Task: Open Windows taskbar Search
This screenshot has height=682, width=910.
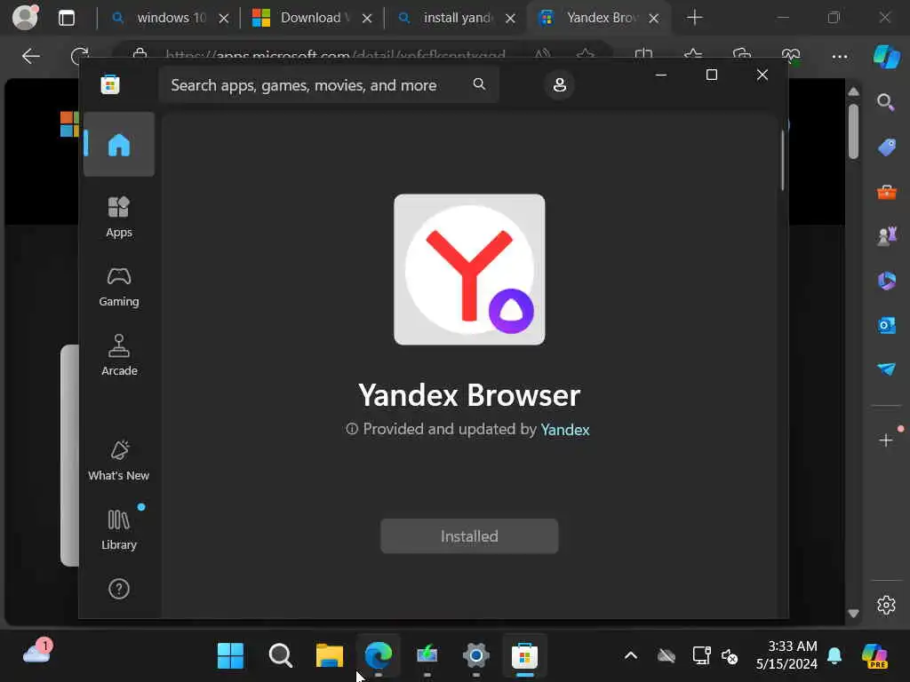Action: point(280,656)
